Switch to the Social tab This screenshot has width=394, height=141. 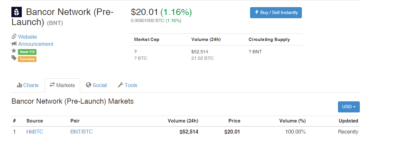[x=96, y=85]
